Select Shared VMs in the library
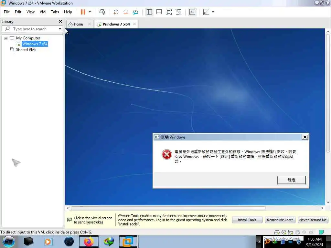 (x=26, y=50)
